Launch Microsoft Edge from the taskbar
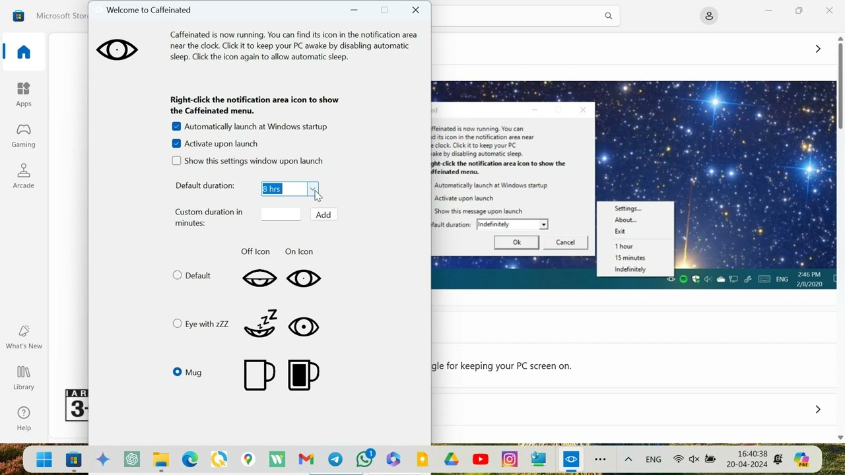 pos(190,459)
